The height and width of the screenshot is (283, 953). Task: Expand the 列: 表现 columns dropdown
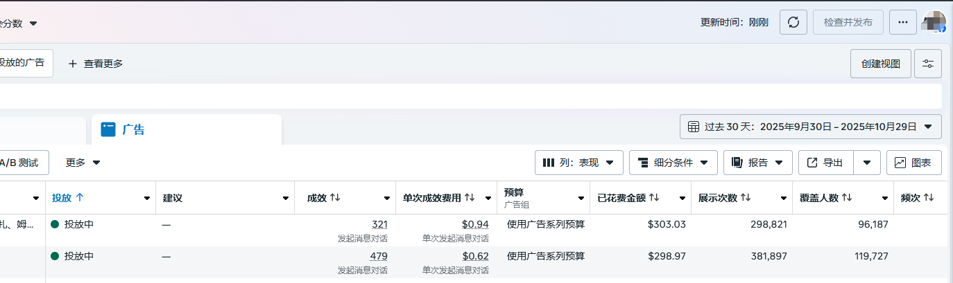(578, 163)
